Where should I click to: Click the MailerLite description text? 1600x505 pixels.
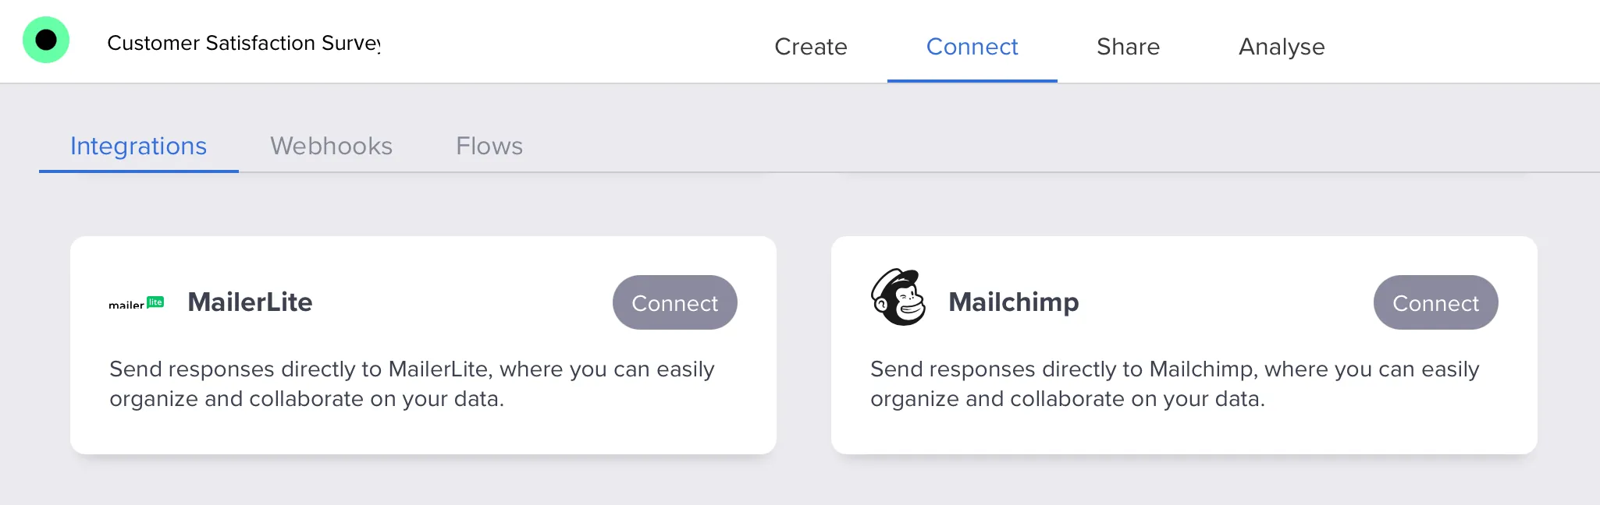coord(411,383)
